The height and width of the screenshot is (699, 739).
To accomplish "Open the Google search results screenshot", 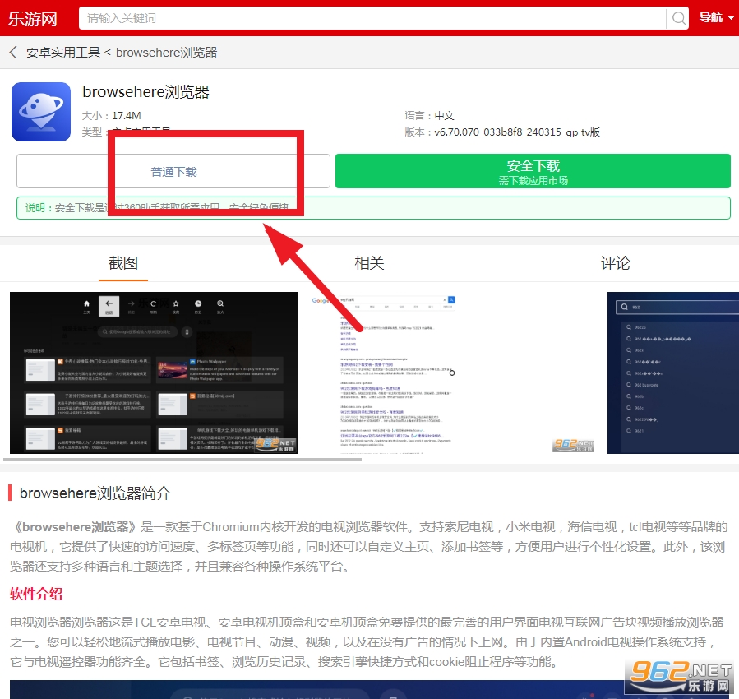I will tap(452, 373).
